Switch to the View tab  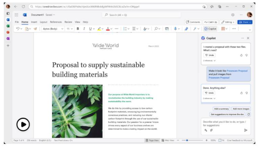[x=77, y=22]
